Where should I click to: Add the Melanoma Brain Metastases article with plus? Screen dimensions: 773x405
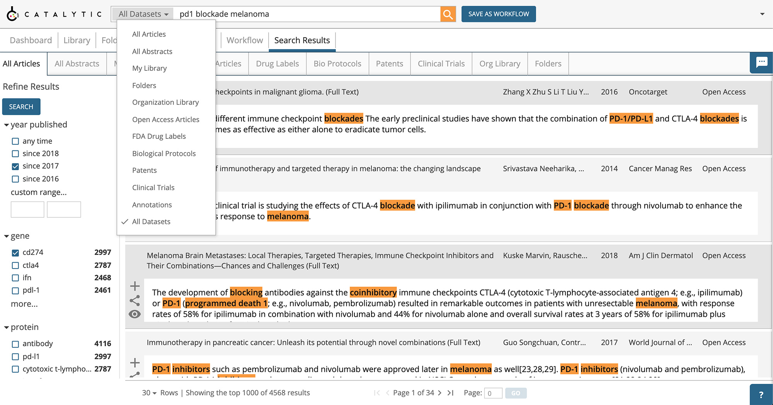(x=135, y=286)
